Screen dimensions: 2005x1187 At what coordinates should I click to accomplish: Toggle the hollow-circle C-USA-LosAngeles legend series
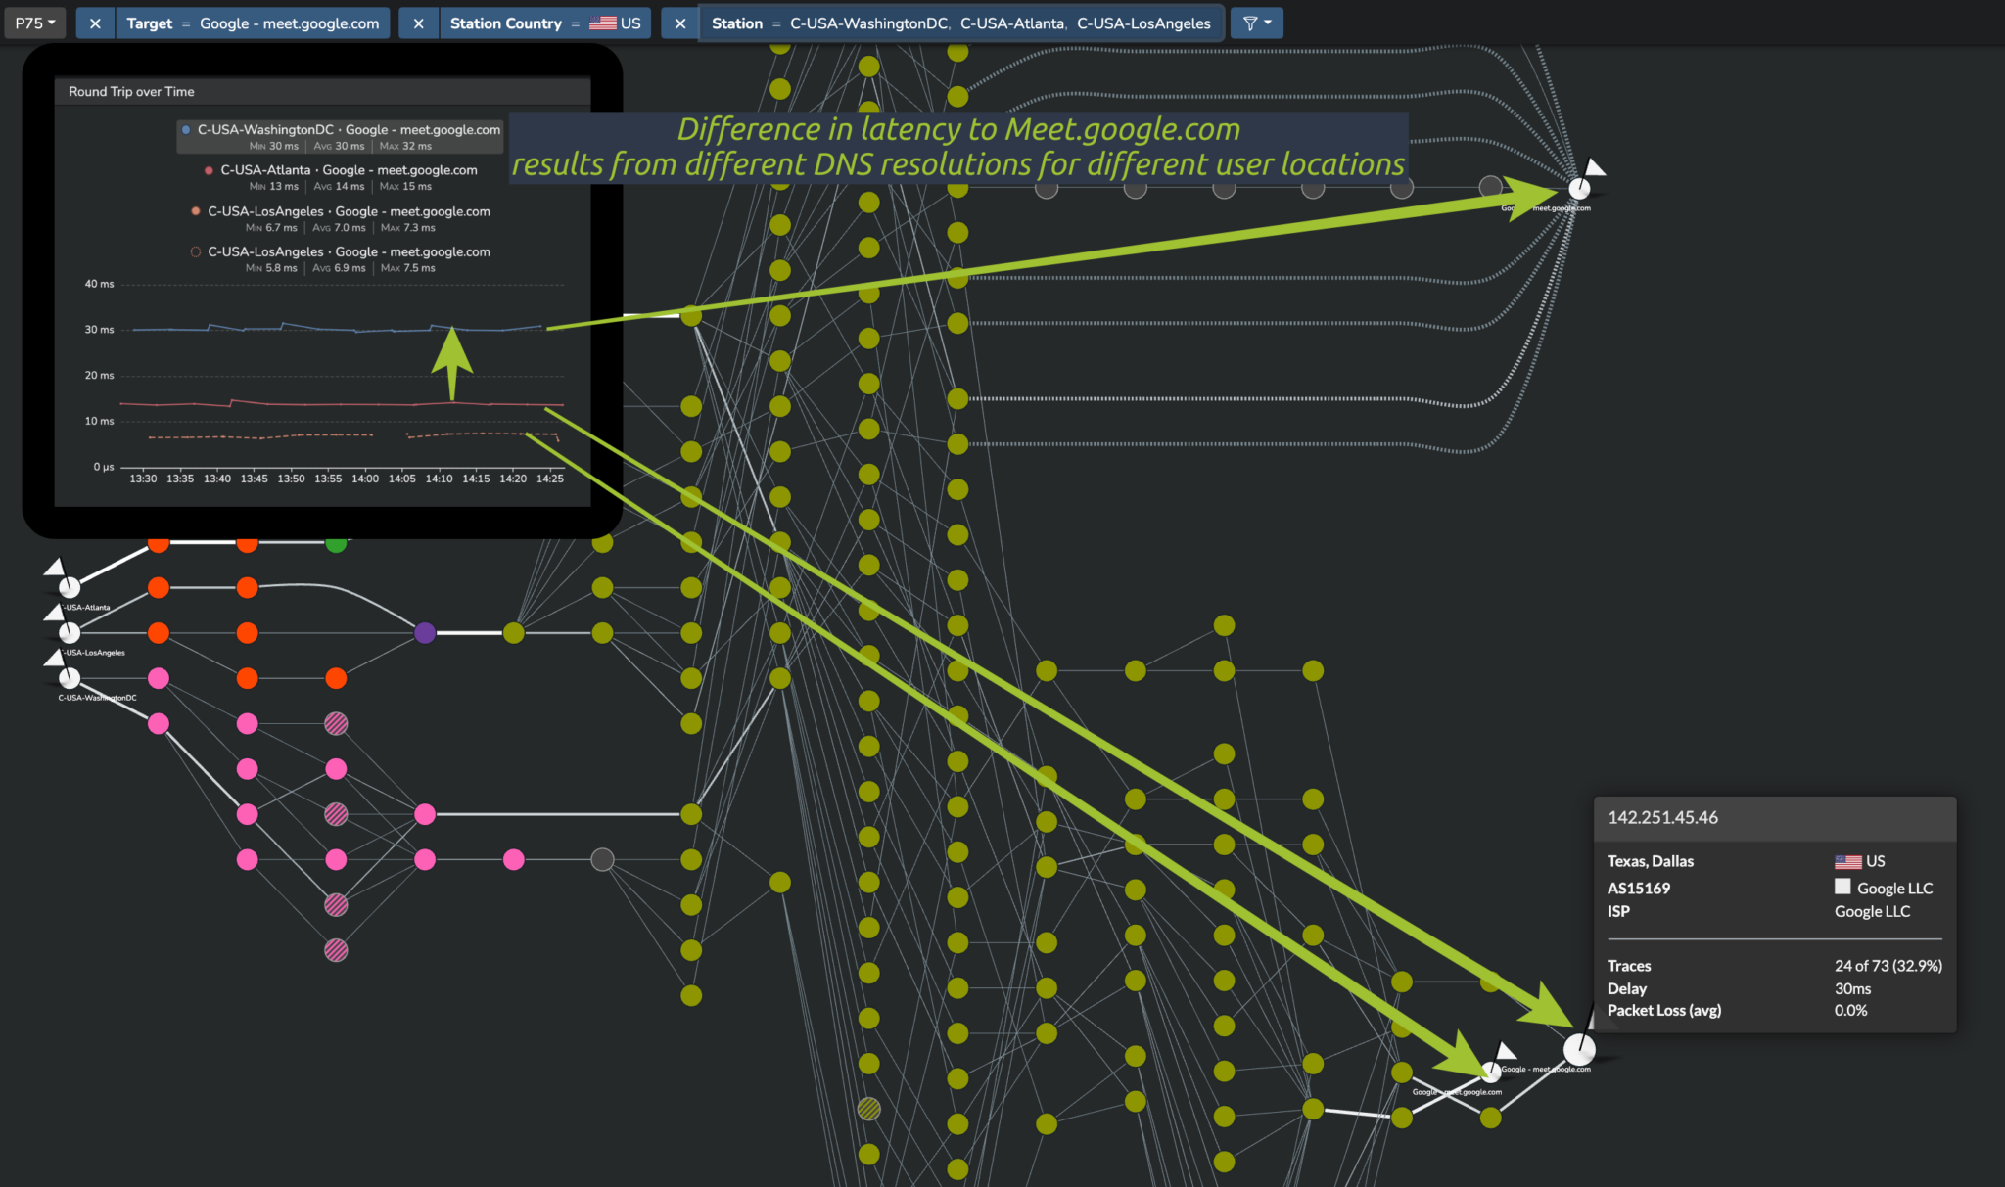pos(340,258)
